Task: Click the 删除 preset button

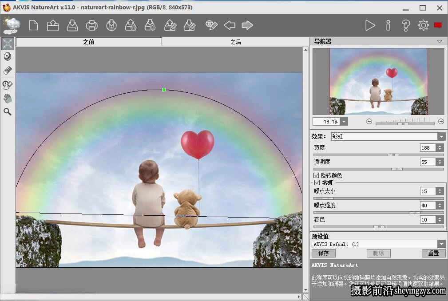Action: click(379, 253)
